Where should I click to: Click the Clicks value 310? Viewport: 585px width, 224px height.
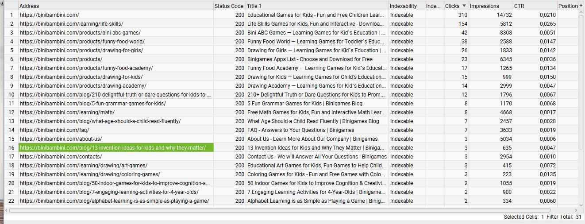coord(463,15)
